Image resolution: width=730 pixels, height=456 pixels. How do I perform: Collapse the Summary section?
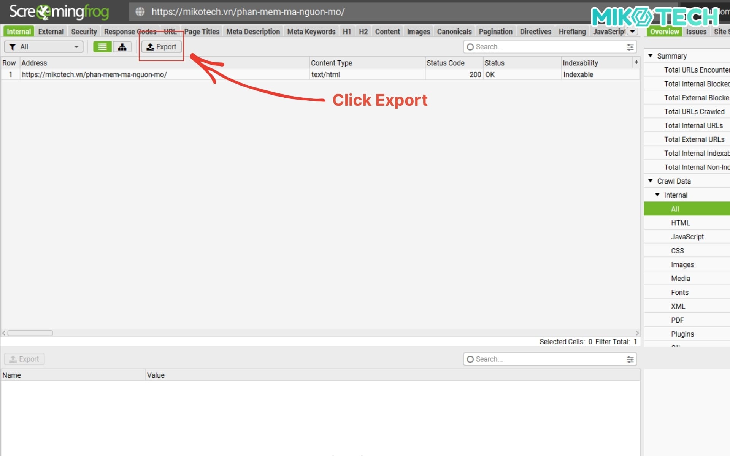(651, 56)
